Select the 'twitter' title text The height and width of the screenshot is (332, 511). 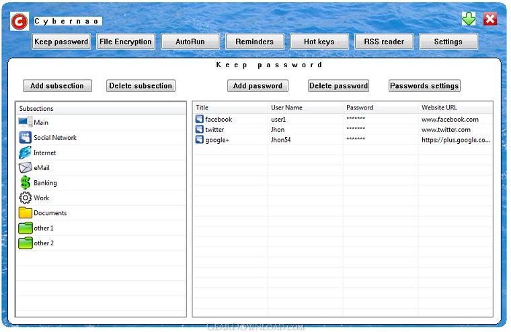(x=214, y=129)
